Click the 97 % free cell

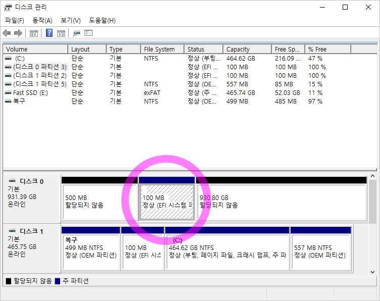coord(315,101)
